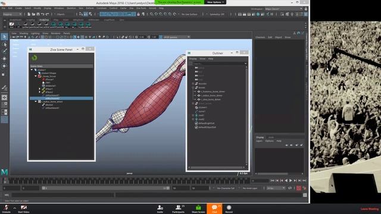381x214 pixels.
Task: Open the frame rate fps dropdown
Action: pos(276,188)
